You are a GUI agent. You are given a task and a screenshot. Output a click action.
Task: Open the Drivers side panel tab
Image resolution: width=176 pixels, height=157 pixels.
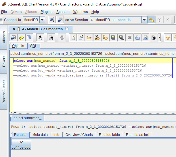[x=4, y=61]
